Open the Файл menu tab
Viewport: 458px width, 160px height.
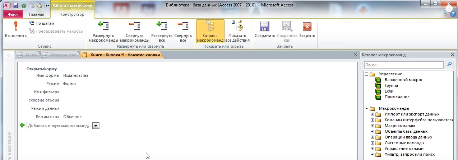pyautogui.click(x=13, y=15)
